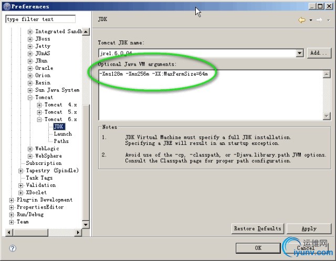Expand the Tapestry (Spindle) node
This screenshot has width=336, height=261.
point(21,171)
